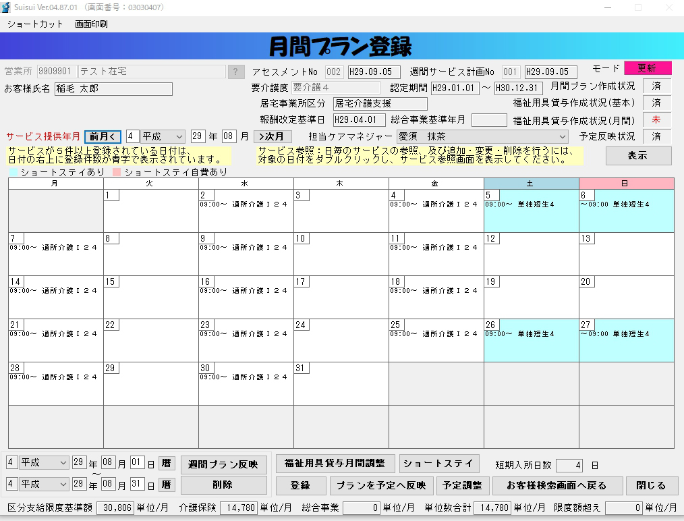The image size is (684, 521).
Task: Click アセスメントNo date field H29.09.05
Action: pos(374,72)
